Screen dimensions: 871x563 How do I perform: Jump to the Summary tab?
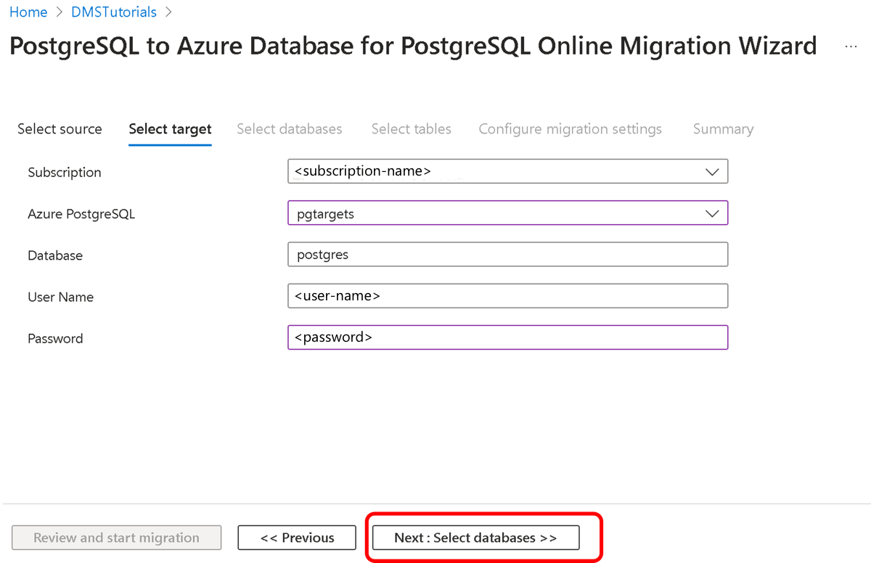(x=722, y=129)
